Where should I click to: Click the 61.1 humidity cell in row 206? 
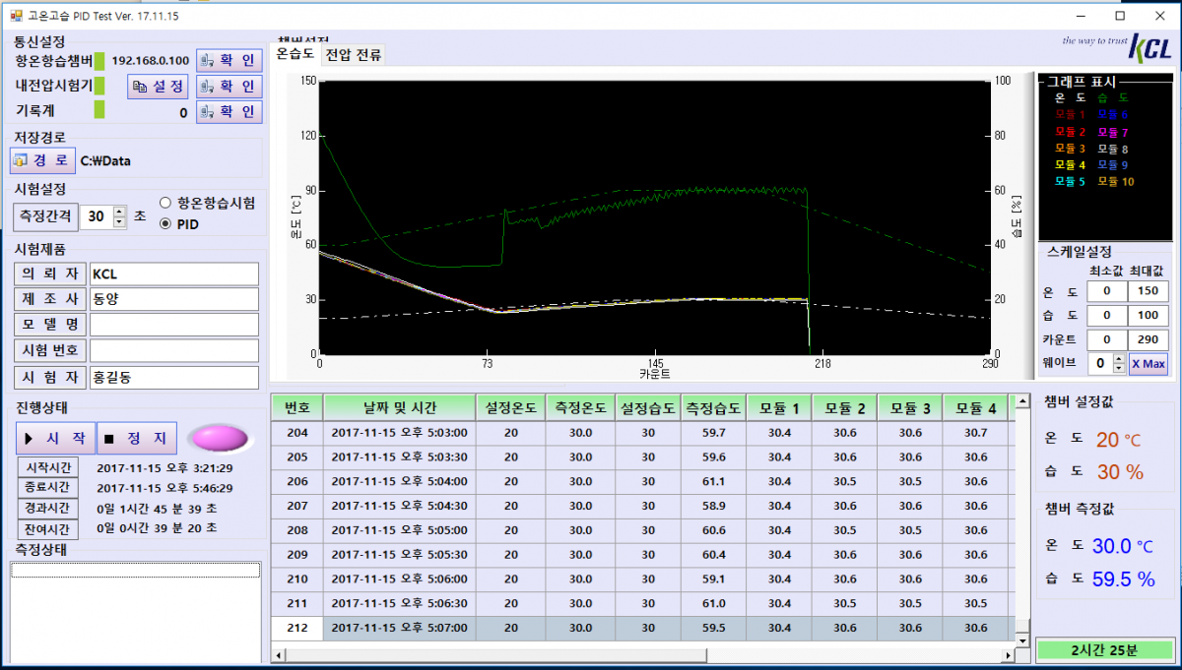tap(713, 481)
